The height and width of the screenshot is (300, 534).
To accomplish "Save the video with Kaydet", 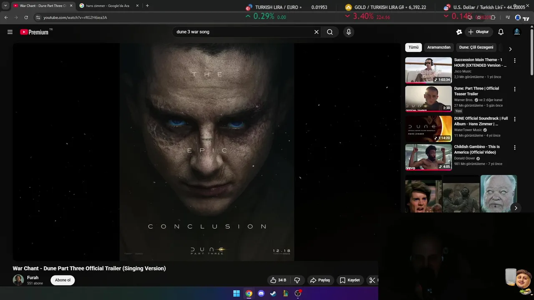I will point(350,280).
